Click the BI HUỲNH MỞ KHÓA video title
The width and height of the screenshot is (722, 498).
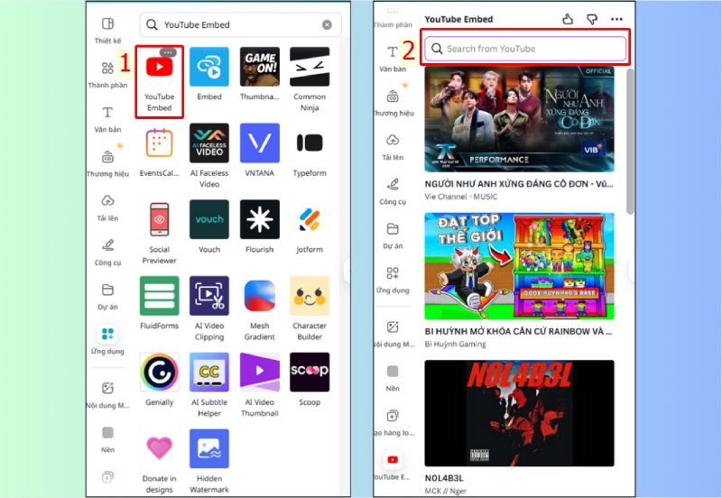(x=519, y=331)
